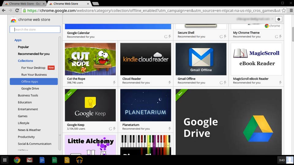
Task: Open Kindle Cloud Reader thumbnail
Action: 145,59
